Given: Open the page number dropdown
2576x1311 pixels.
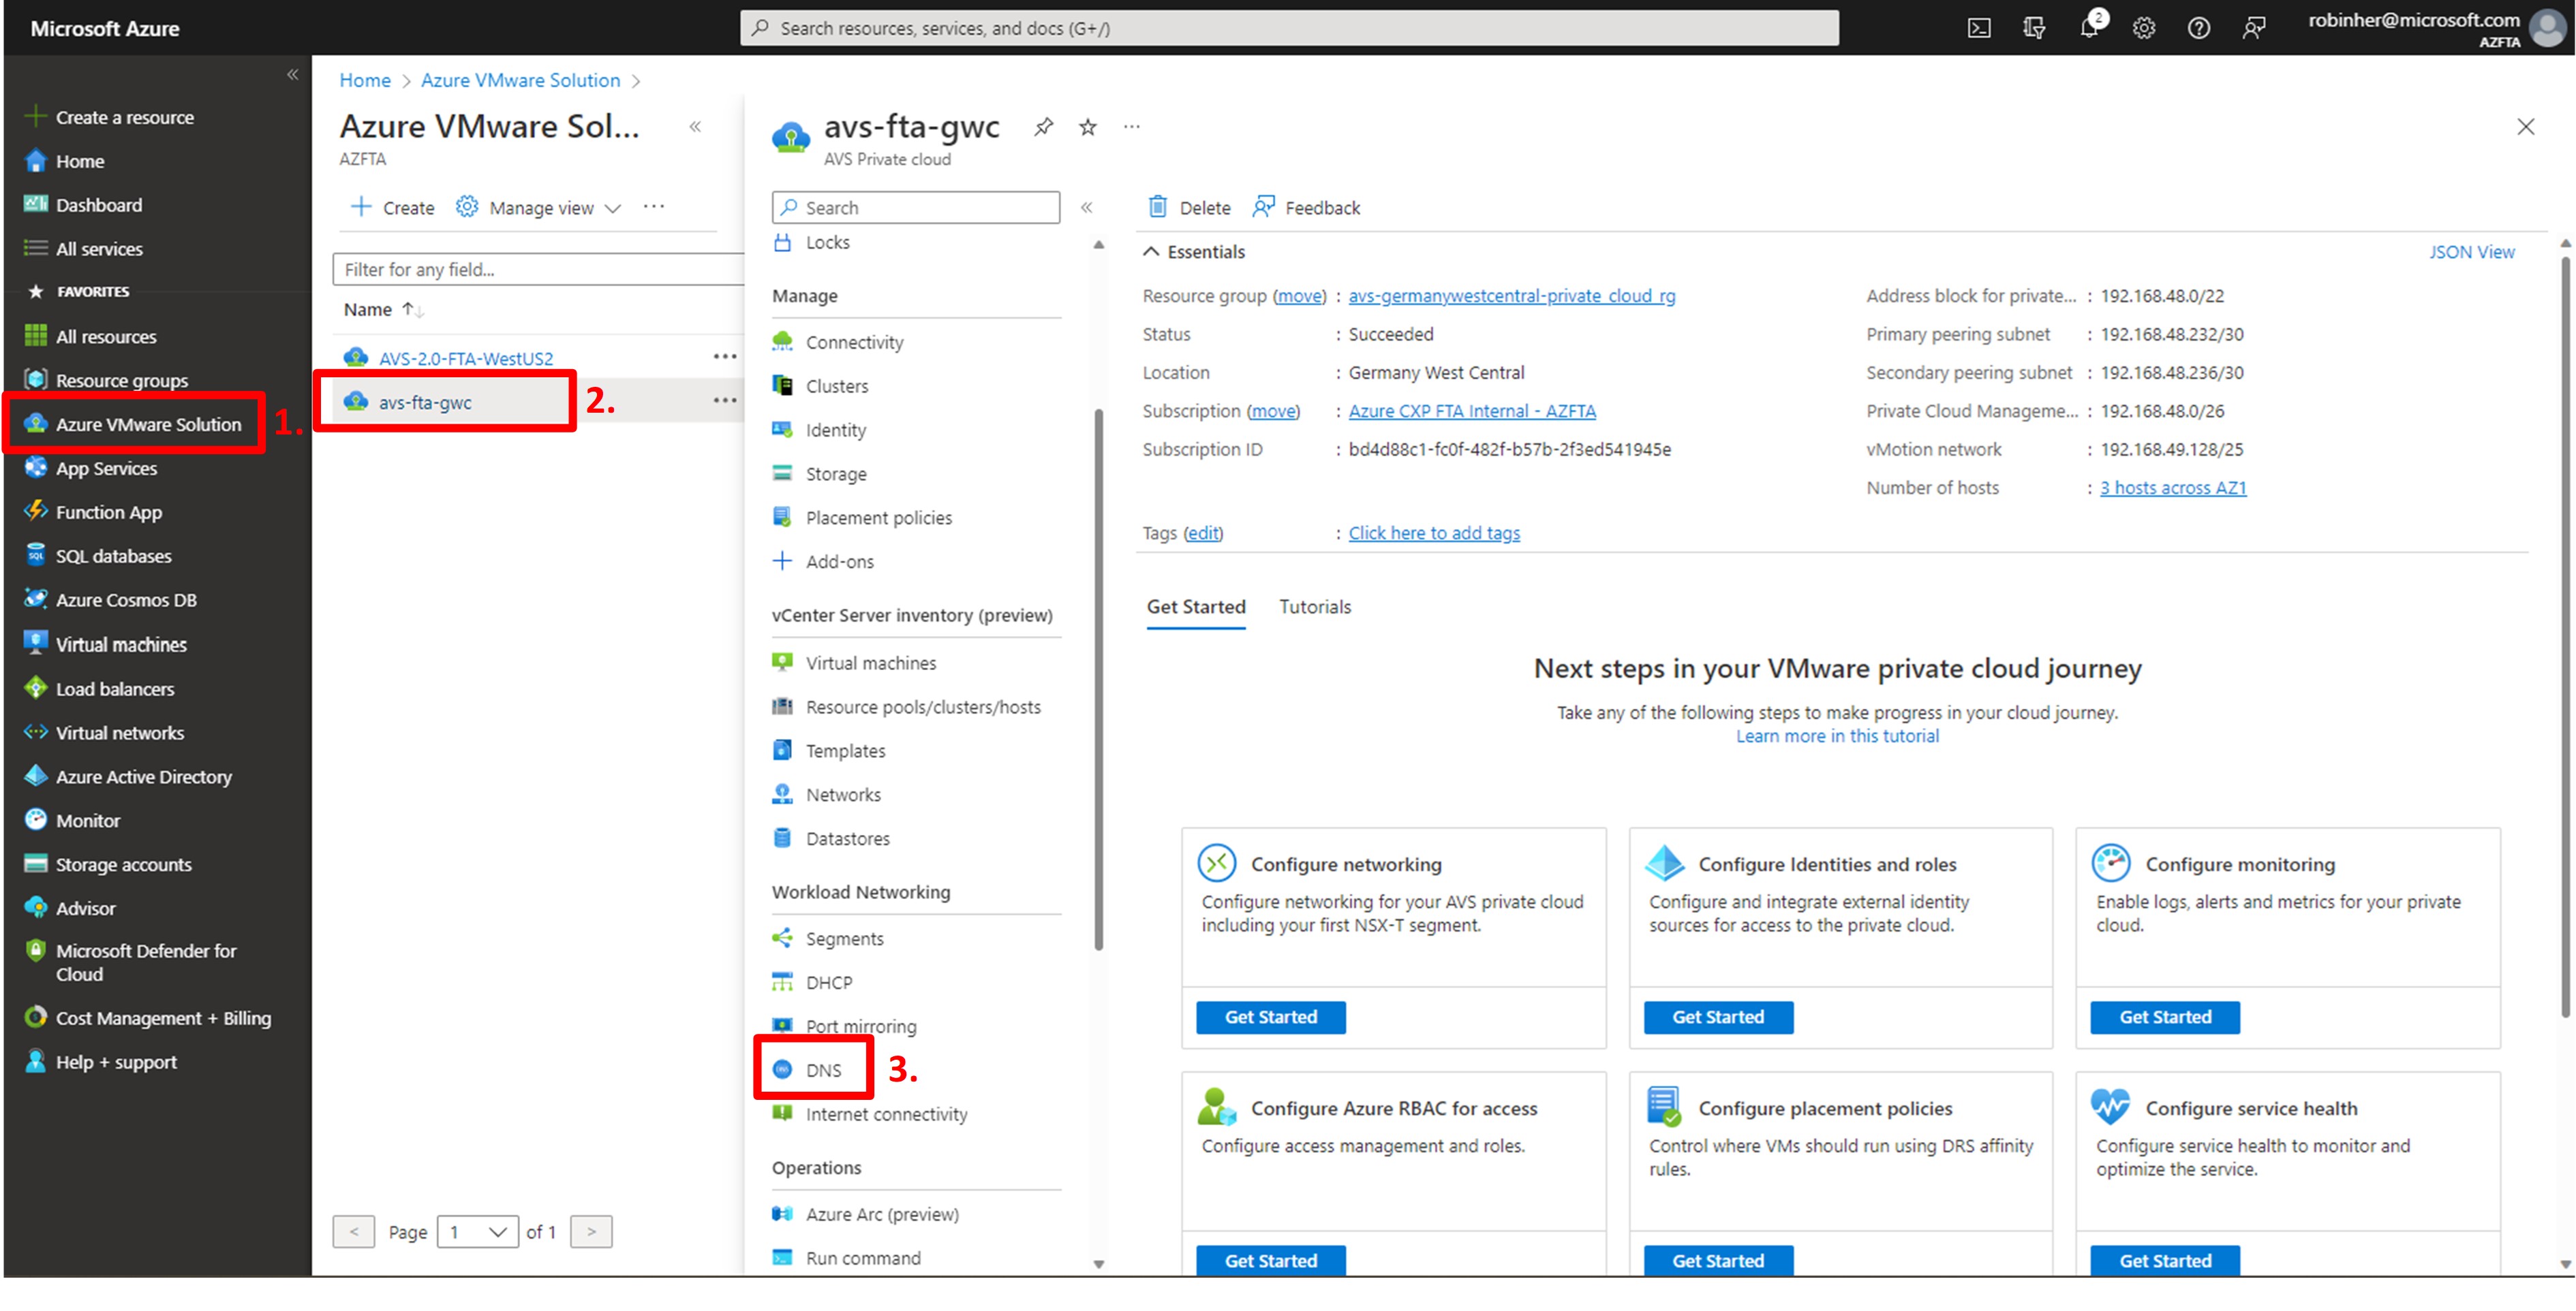Looking at the screenshot, I should (478, 1231).
